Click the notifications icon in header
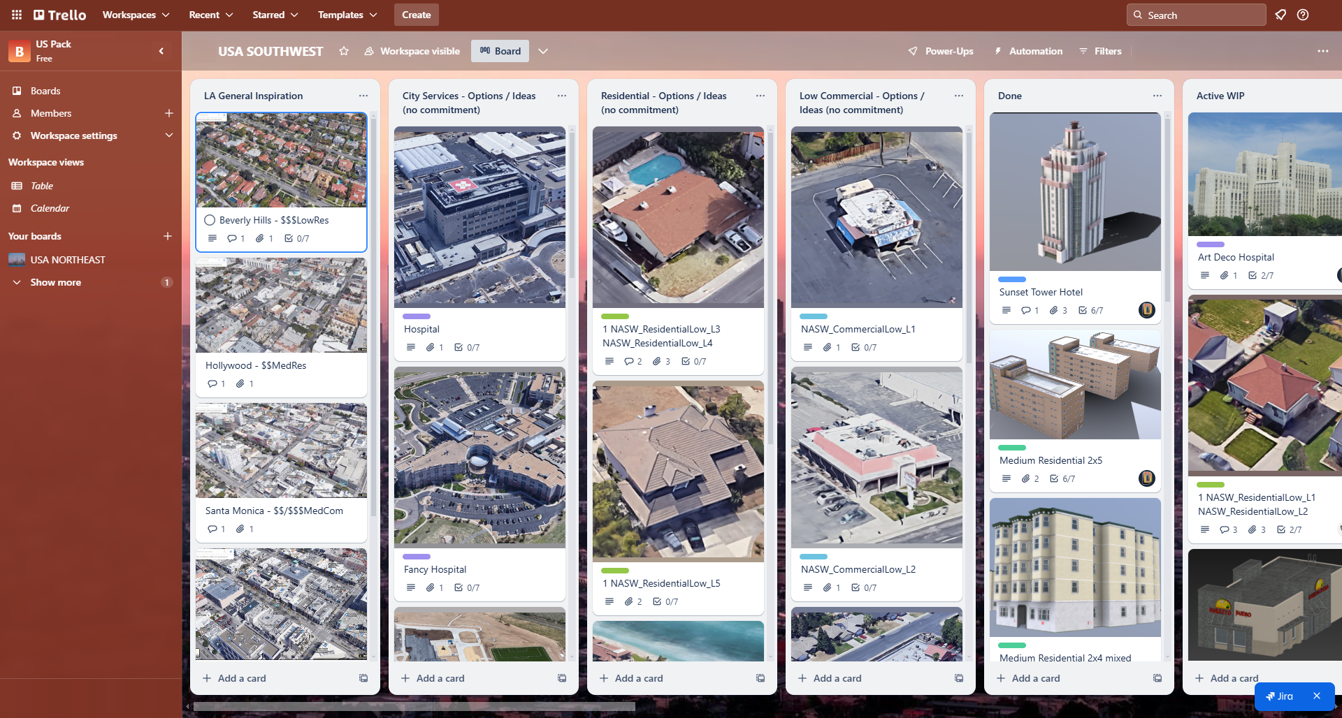Screen dimensions: 1342x718 (1280, 15)
